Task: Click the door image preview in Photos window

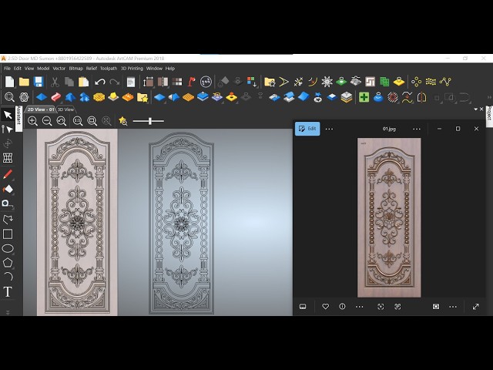Action: (x=389, y=217)
